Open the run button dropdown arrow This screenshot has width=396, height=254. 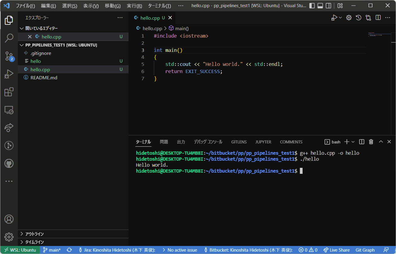[341, 18]
